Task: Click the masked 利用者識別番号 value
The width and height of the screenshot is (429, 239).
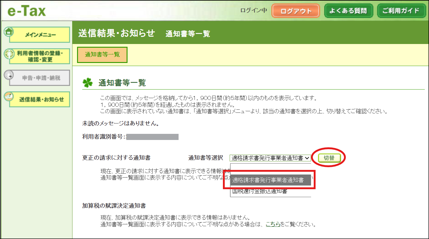Action: [x=152, y=137]
